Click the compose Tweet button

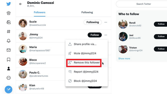pos(9,89)
